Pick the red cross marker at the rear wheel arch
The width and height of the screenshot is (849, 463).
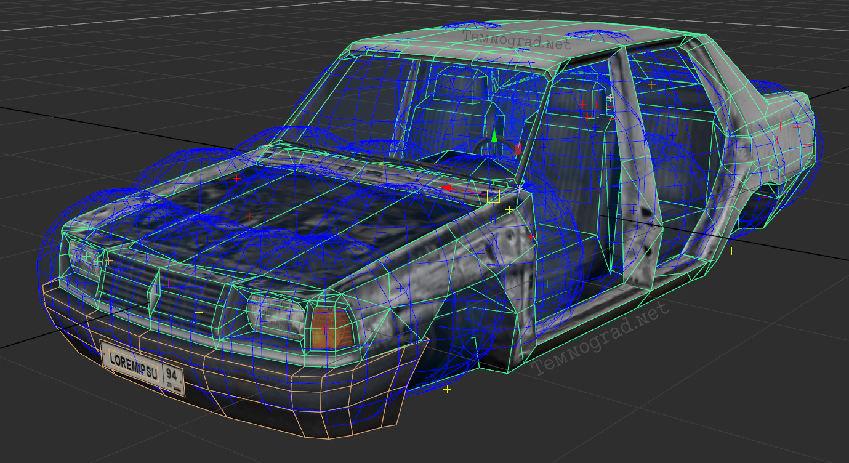tap(765, 197)
